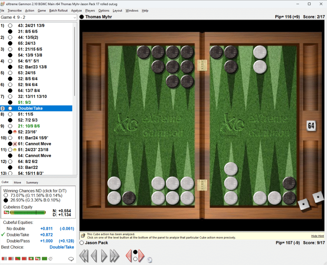Click the No double equity +0.811
Screen dimensions: 327x265
(46, 229)
